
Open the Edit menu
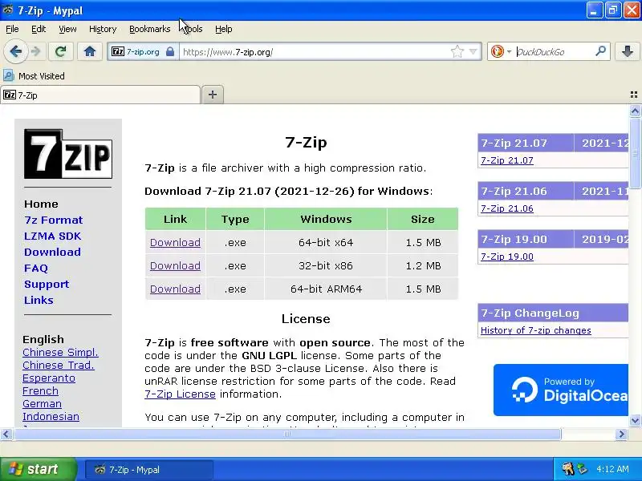tap(39, 29)
